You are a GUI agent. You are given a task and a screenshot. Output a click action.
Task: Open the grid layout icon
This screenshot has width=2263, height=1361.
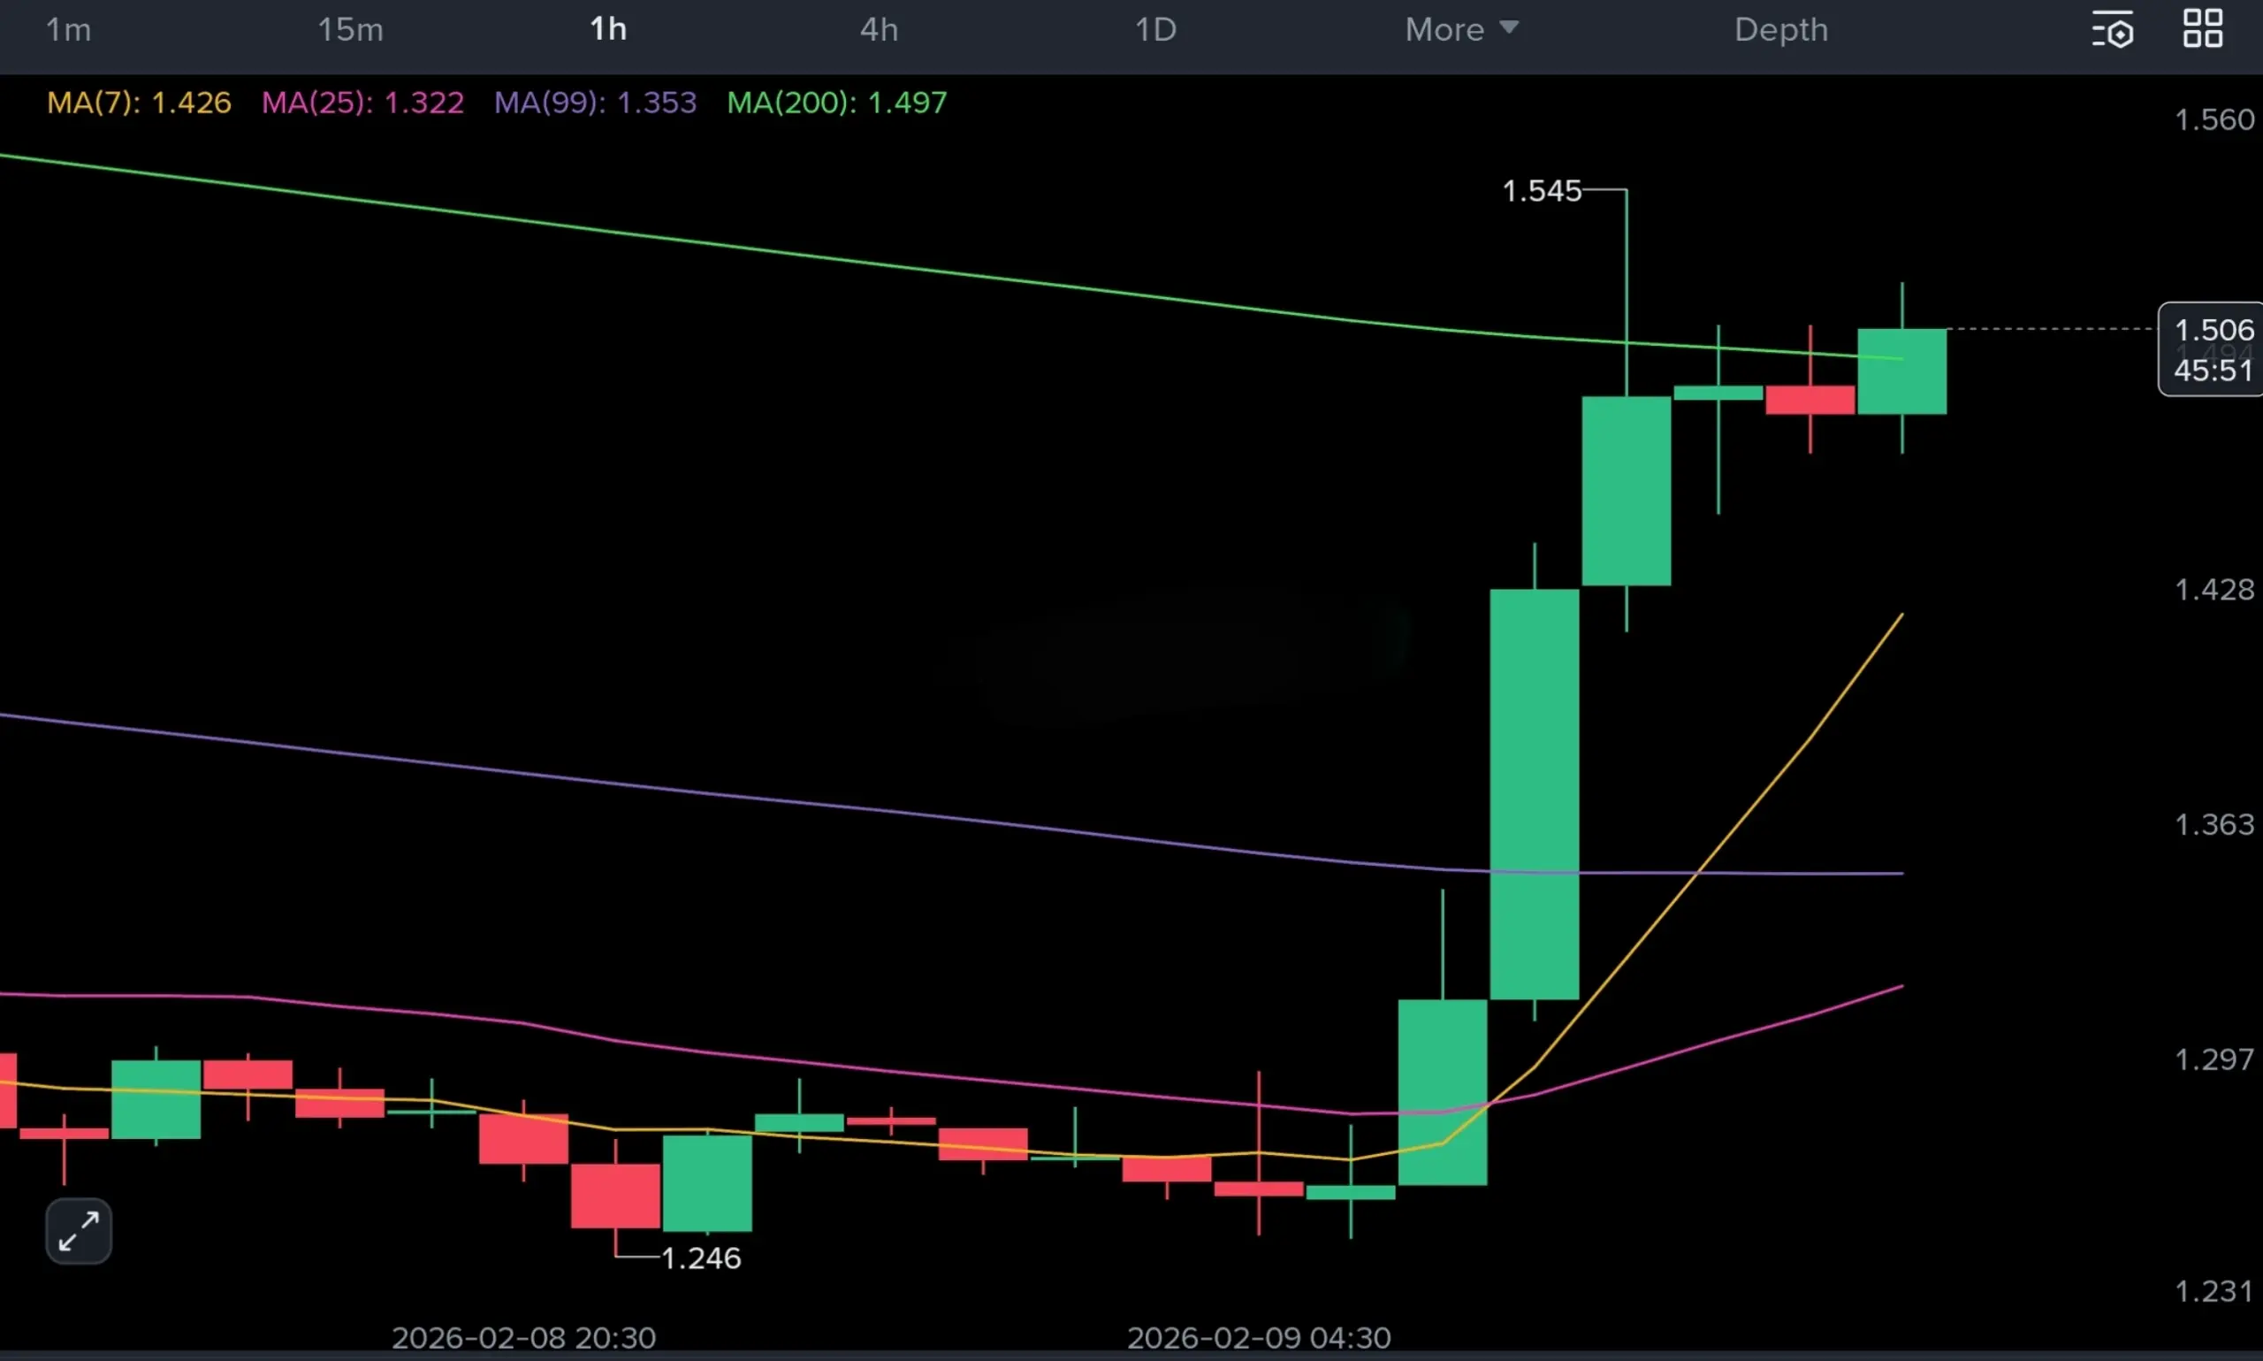click(2202, 29)
